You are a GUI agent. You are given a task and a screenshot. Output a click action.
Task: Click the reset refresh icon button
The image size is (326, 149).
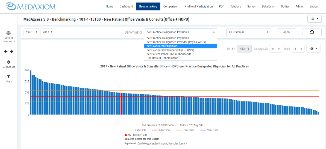tap(312, 32)
